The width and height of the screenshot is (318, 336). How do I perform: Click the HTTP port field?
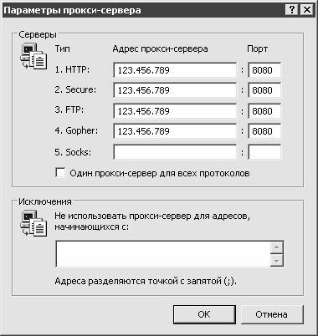click(264, 70)
